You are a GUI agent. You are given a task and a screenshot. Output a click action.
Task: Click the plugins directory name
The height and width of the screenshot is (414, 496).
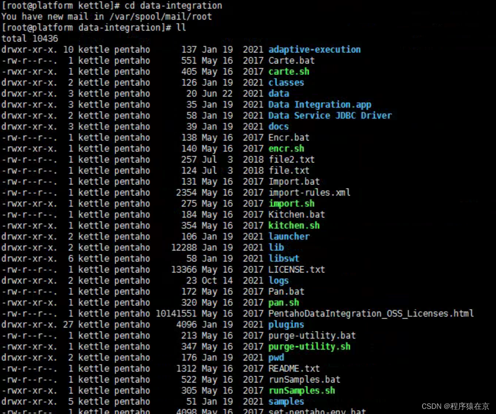(x=286, y=325)
